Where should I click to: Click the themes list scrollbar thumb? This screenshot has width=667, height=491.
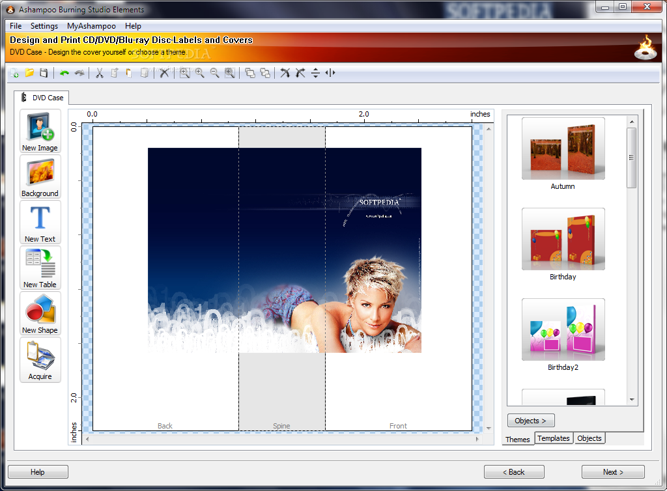[x=632, y=158]
